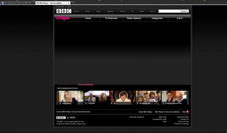Click the Search button
The height and width of the screenshot is (133, 227).
[x=184, y=11]
